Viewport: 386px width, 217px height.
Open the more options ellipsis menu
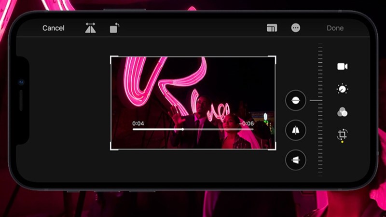point(296,28)
